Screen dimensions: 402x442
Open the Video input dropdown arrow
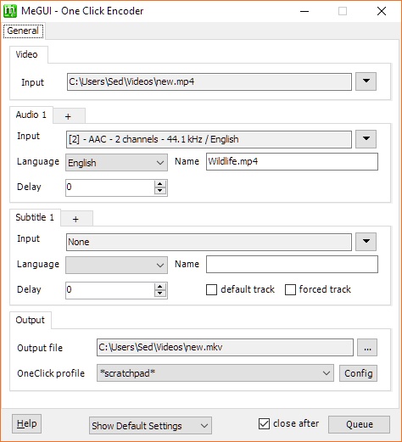point(366,81)
